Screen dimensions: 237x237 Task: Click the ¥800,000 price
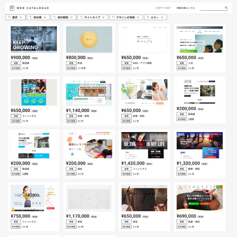(76, 58)
